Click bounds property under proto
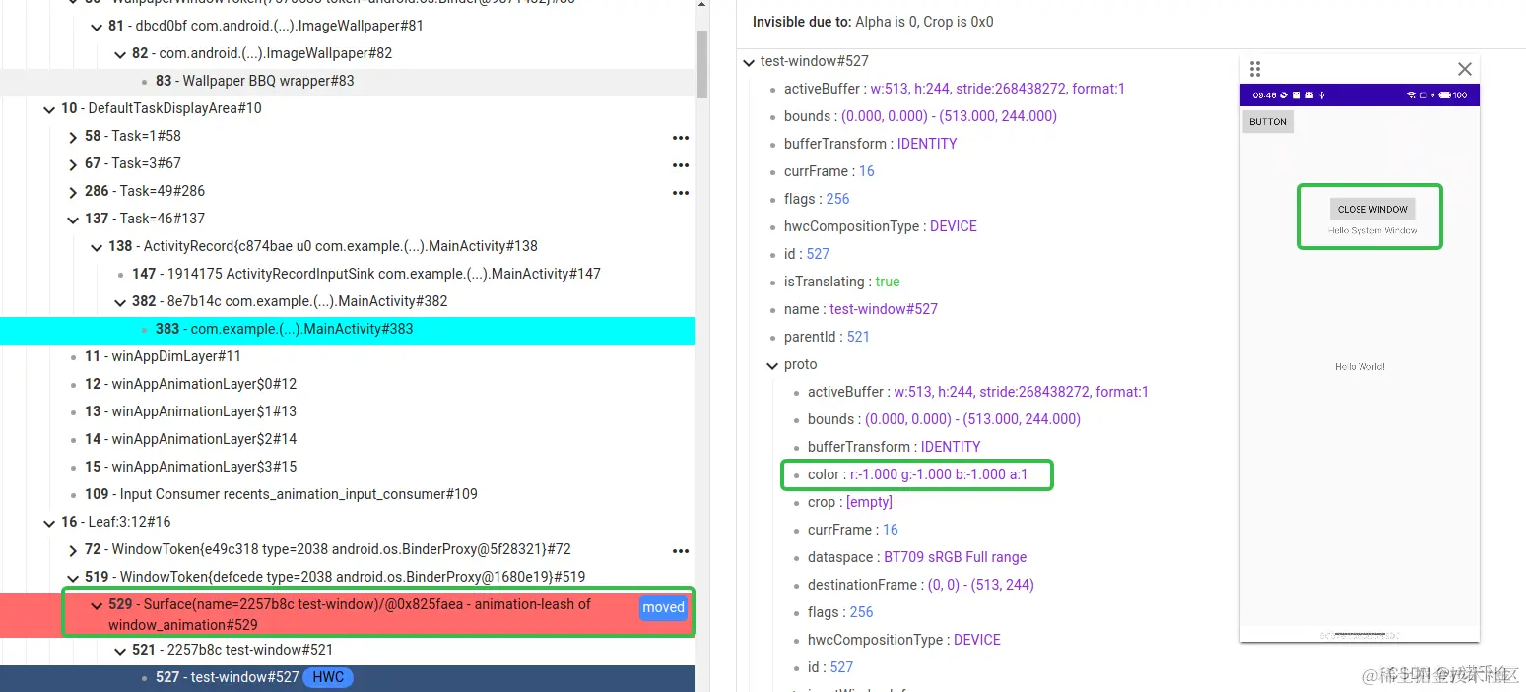This screenshot has height=692, width=1526. (944, 419)
